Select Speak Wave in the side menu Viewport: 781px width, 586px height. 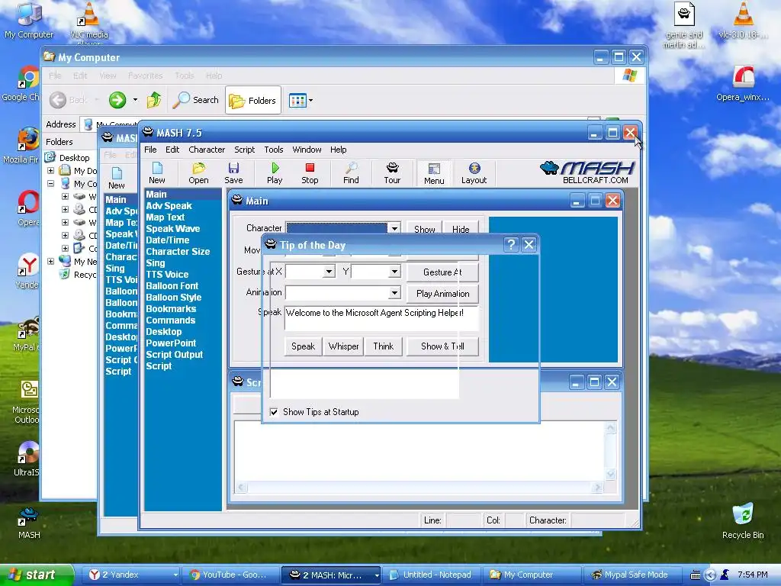(172, 229)
